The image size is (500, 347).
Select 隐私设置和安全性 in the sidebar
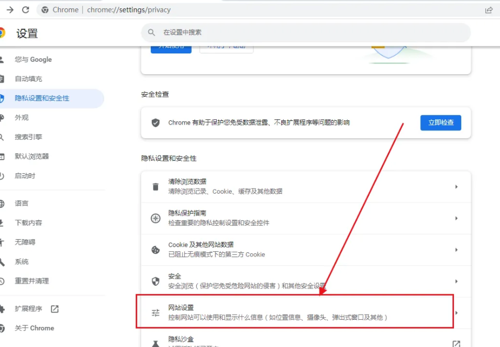(42, 98)
